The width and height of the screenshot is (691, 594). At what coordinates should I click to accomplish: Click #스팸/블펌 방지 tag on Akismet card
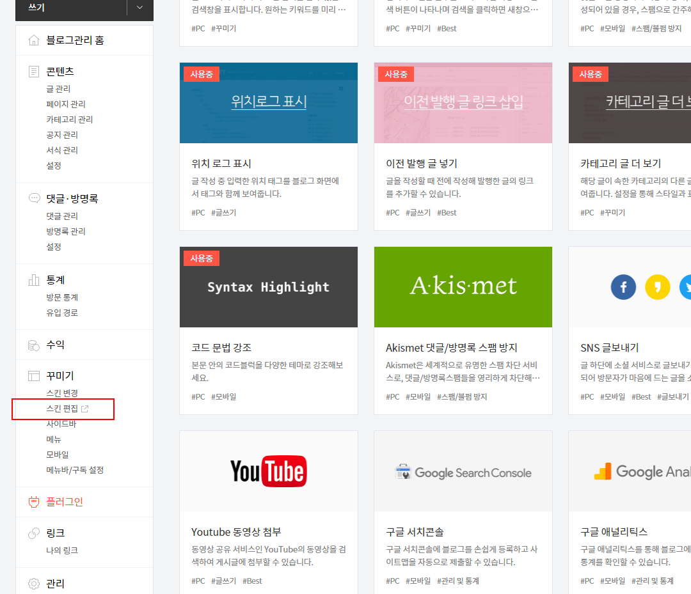tap(462, 396)
